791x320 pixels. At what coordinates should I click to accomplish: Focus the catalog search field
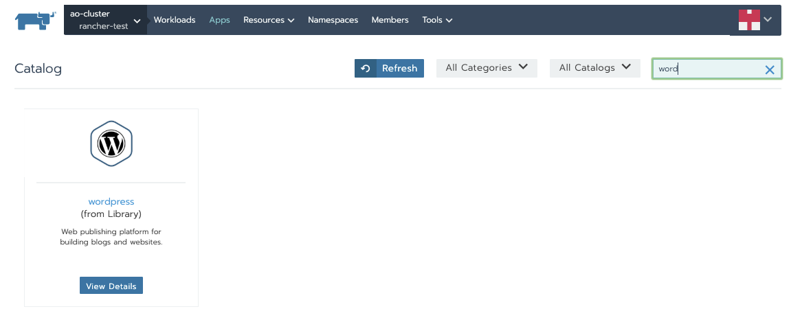[717, 69]
